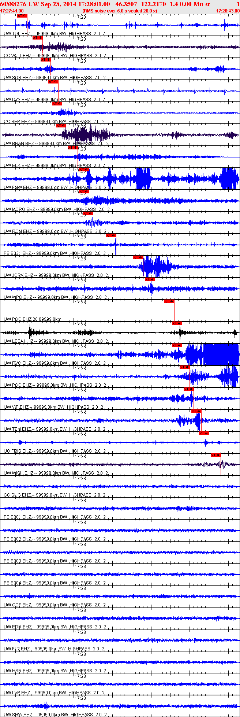Select the red pick flag on CC.VALT trace
This screenshot has width=240, height=717.
(38, 38)
